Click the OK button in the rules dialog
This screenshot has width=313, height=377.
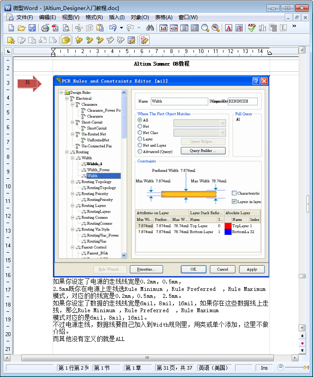[193, 269]
